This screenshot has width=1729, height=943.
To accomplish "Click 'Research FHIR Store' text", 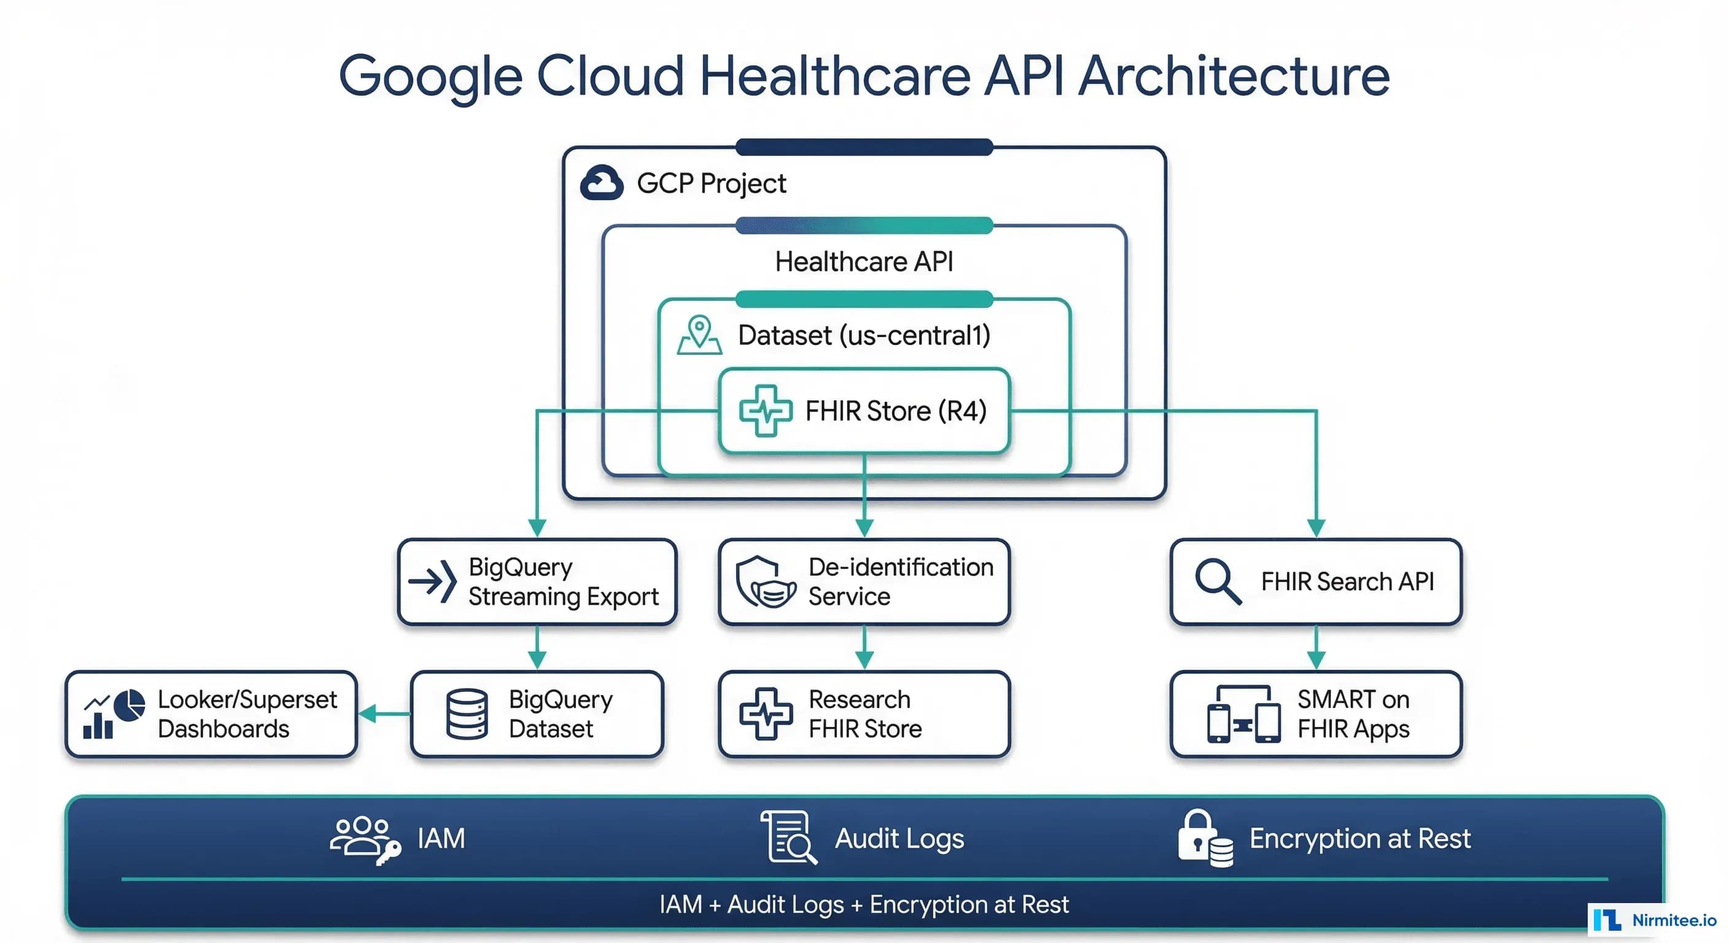I will pos(864,713).
